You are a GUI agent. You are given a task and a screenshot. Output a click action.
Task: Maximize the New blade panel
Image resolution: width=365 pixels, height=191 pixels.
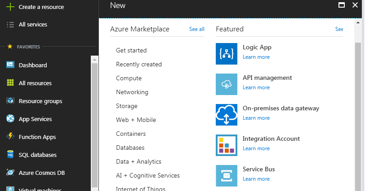click(342, 5)
